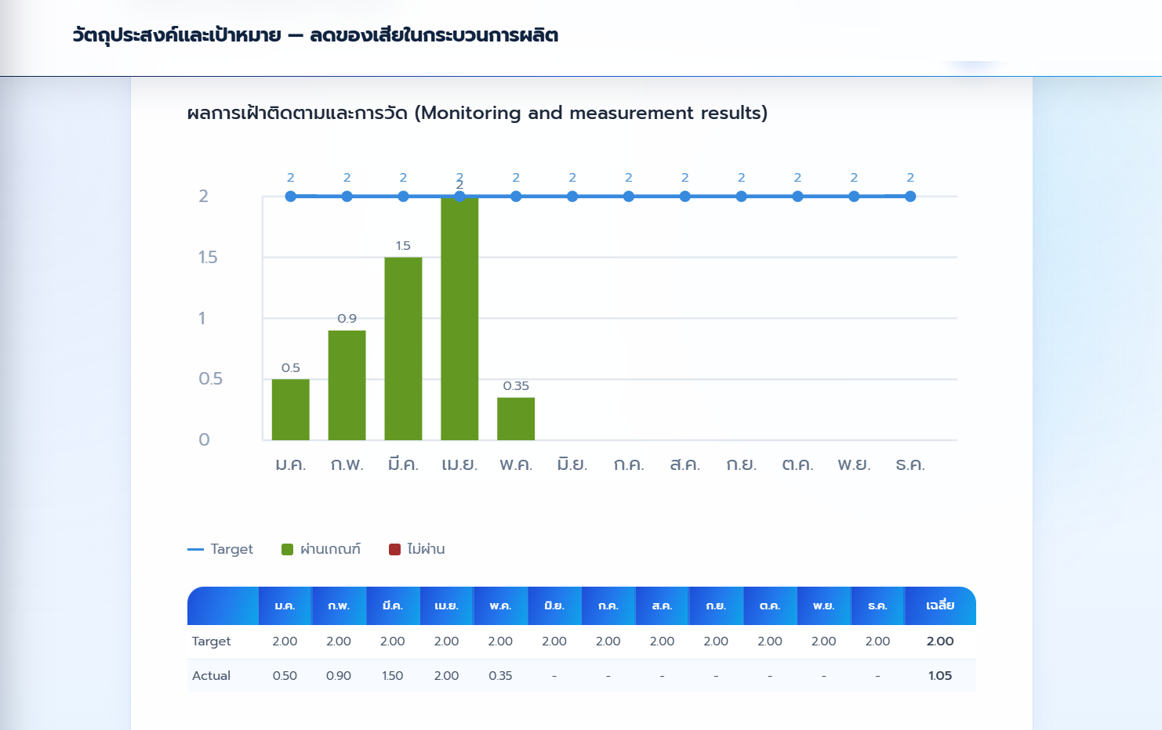The width and height of the screenshot is (1162, 730).
Task: Click the target line point above ก.ย.
Action: 741,197
